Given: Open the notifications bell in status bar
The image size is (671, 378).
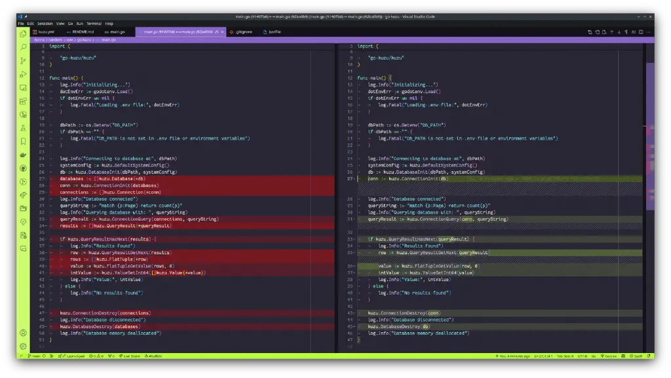Looking at the screenshot, I should (x=649, y=356).
